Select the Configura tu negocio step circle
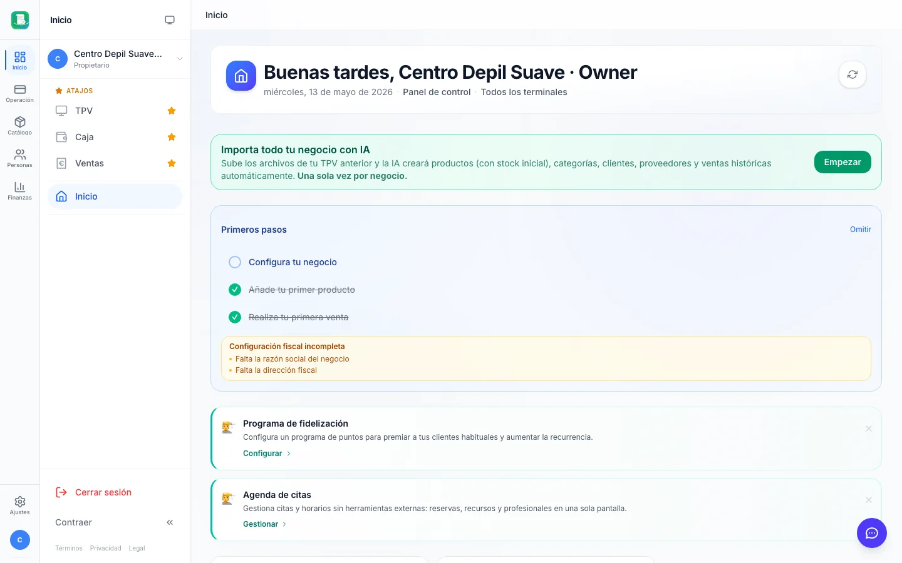Viewport: 902px width, 563px height. pyautogui.click(x=235, y=262)
